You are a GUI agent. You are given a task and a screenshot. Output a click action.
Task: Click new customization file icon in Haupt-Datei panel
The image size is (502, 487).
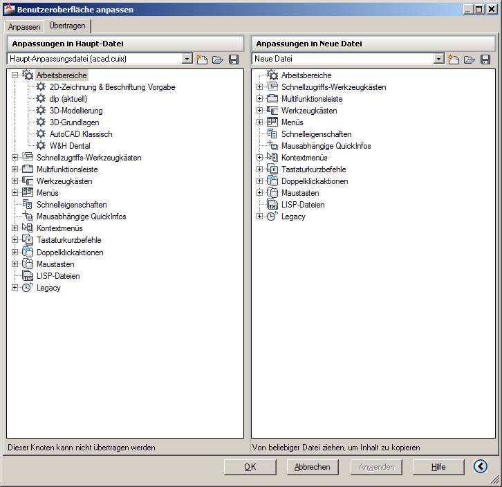pyautogui.click(x=202, y=59)
